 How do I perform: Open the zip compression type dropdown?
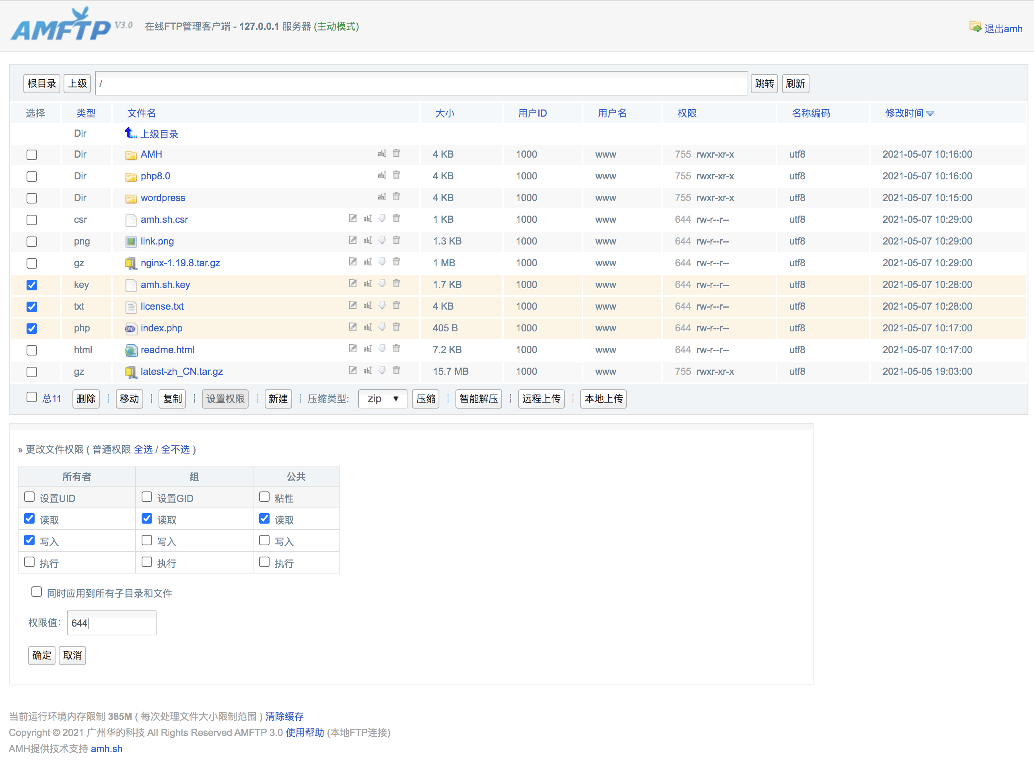pos(382,399)
